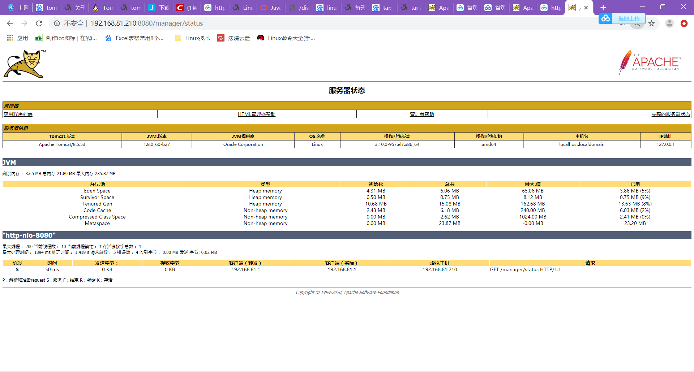Click the 服务器状态 page title
The height and width of the screenshot is (372, 694).
click(347, 91)
